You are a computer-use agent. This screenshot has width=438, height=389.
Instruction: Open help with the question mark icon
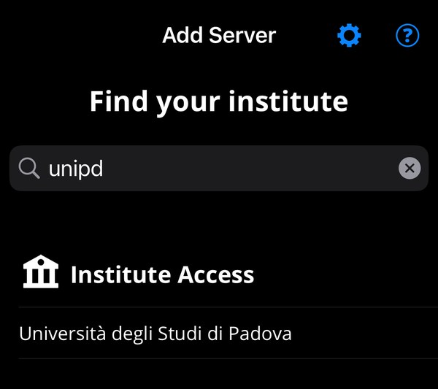pyautogui.click(x=407, y=35)
